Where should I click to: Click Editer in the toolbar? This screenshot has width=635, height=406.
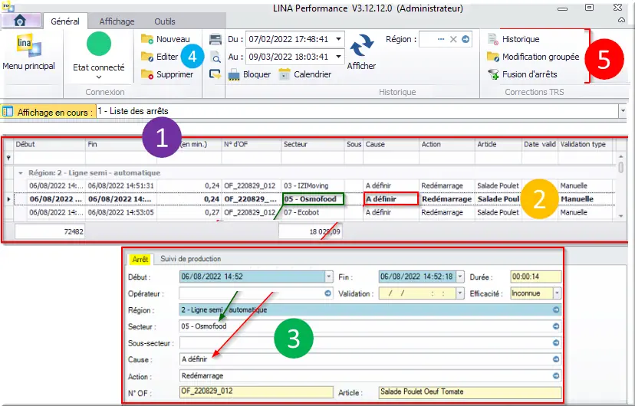[x=160, y=57]
